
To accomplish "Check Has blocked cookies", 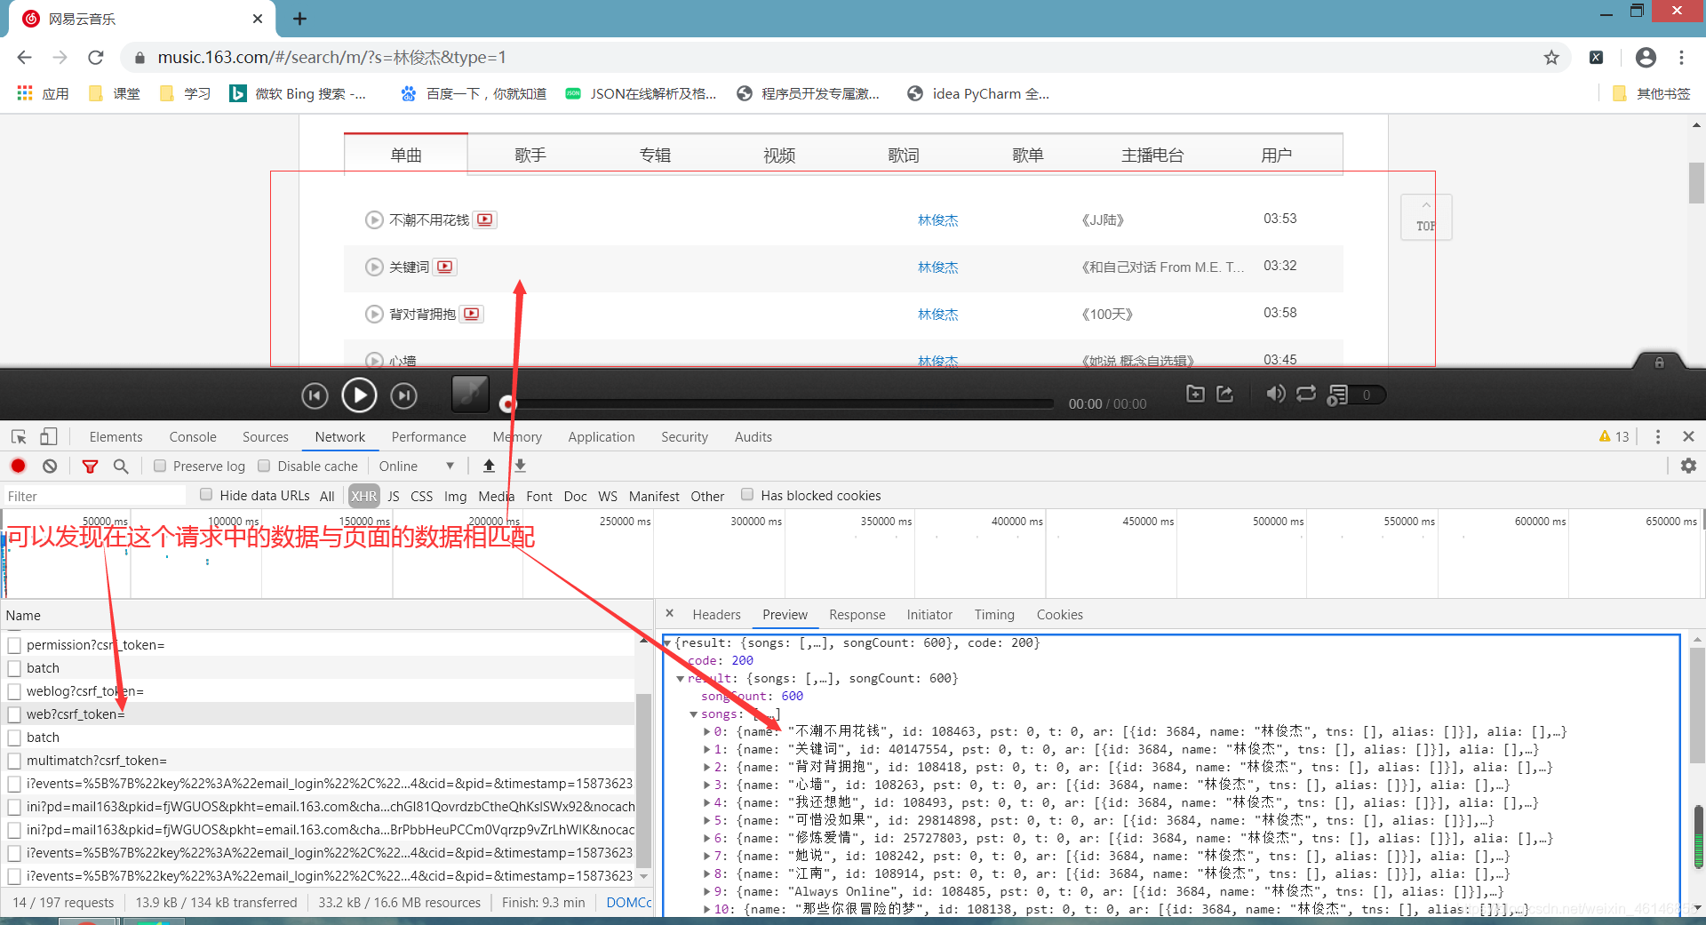I will click(x=747, y=495).
